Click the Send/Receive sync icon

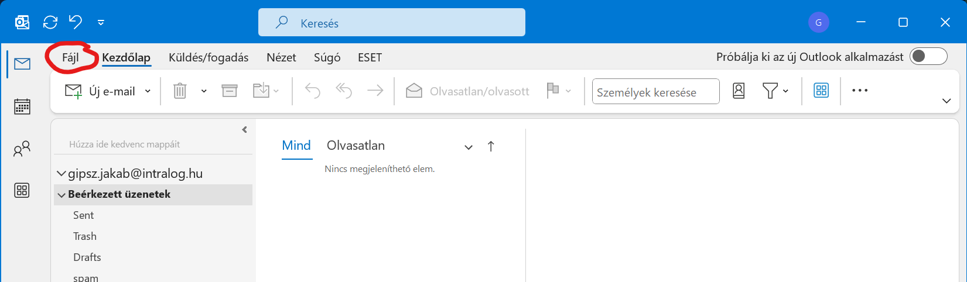pyautogui.click(x=50, y=22)
